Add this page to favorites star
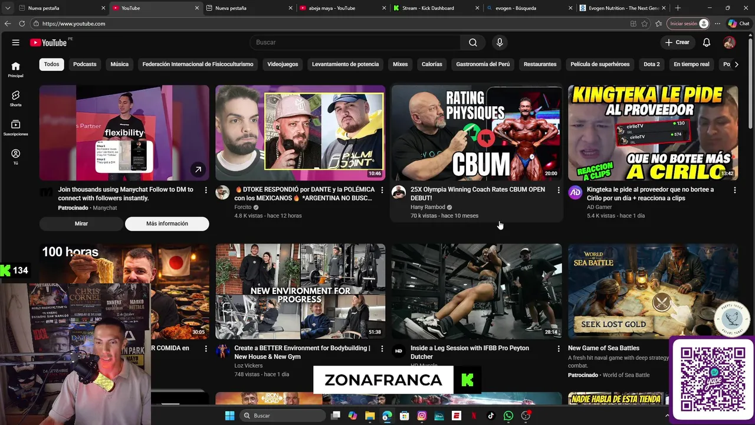This screenshot has width=755, height=425. pos(645,24)
